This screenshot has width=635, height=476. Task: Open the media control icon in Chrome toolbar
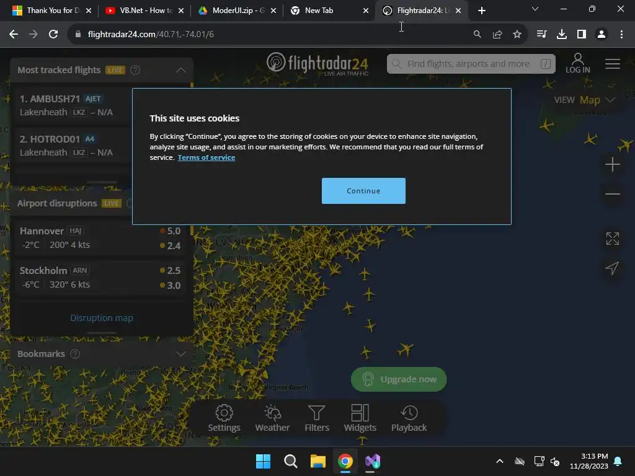[x=542, y=35]
